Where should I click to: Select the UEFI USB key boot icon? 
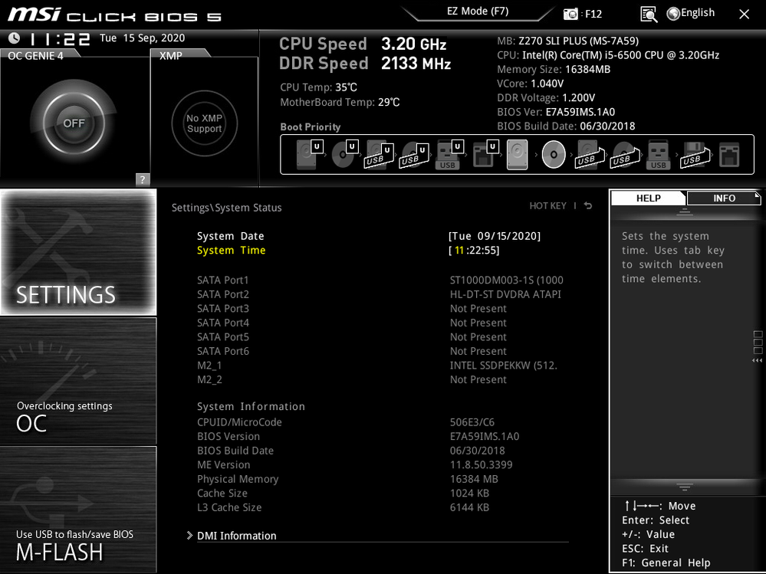coord(447,156)
